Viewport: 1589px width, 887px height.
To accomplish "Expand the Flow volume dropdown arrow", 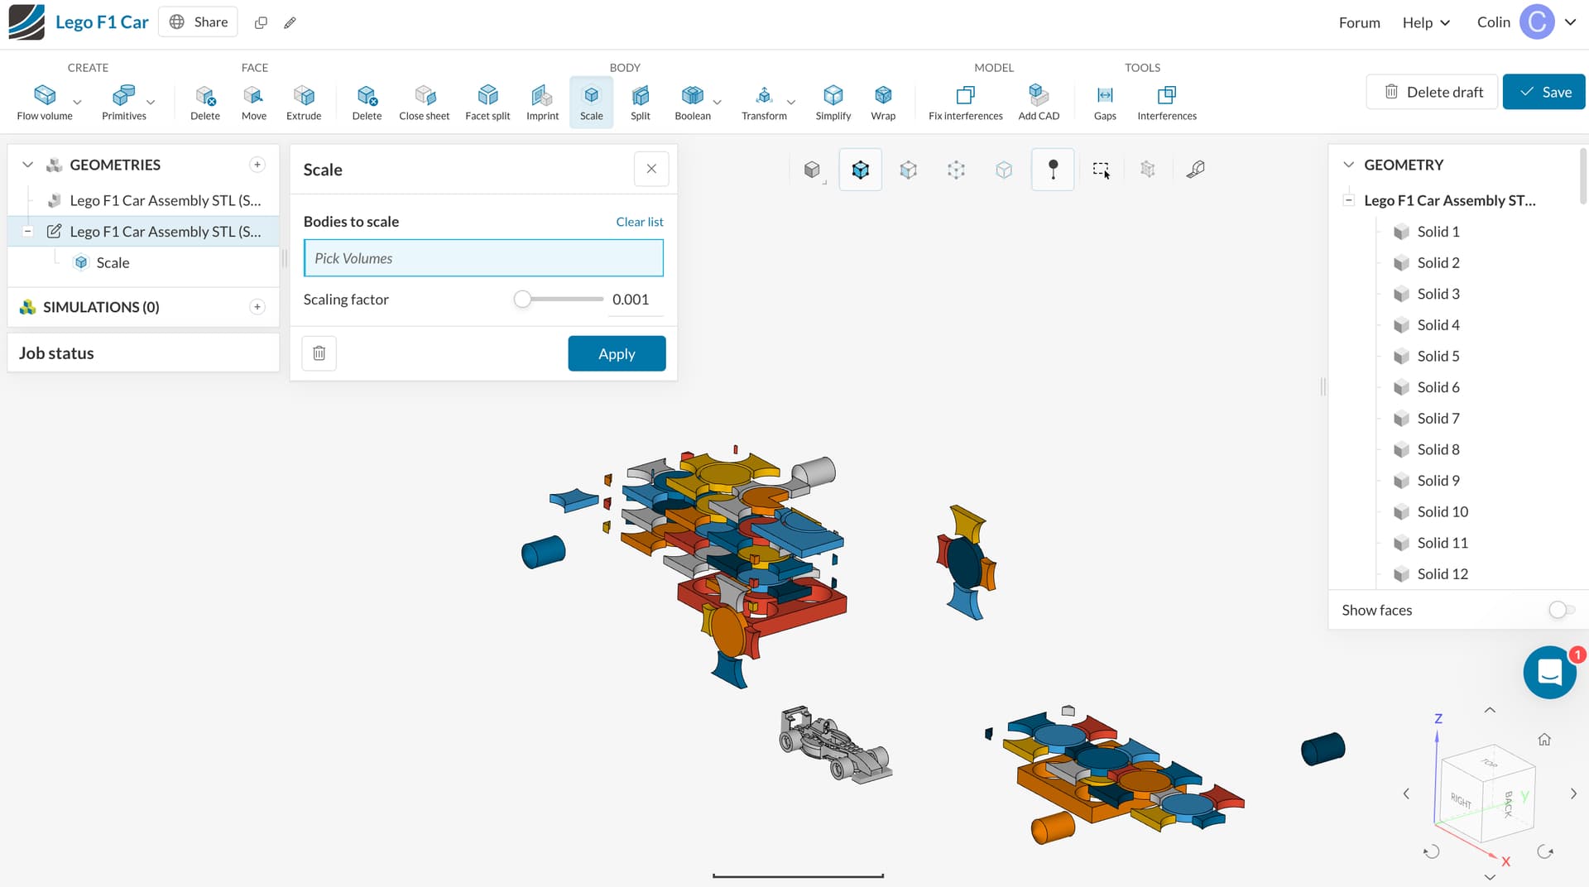I will point(77,103).
